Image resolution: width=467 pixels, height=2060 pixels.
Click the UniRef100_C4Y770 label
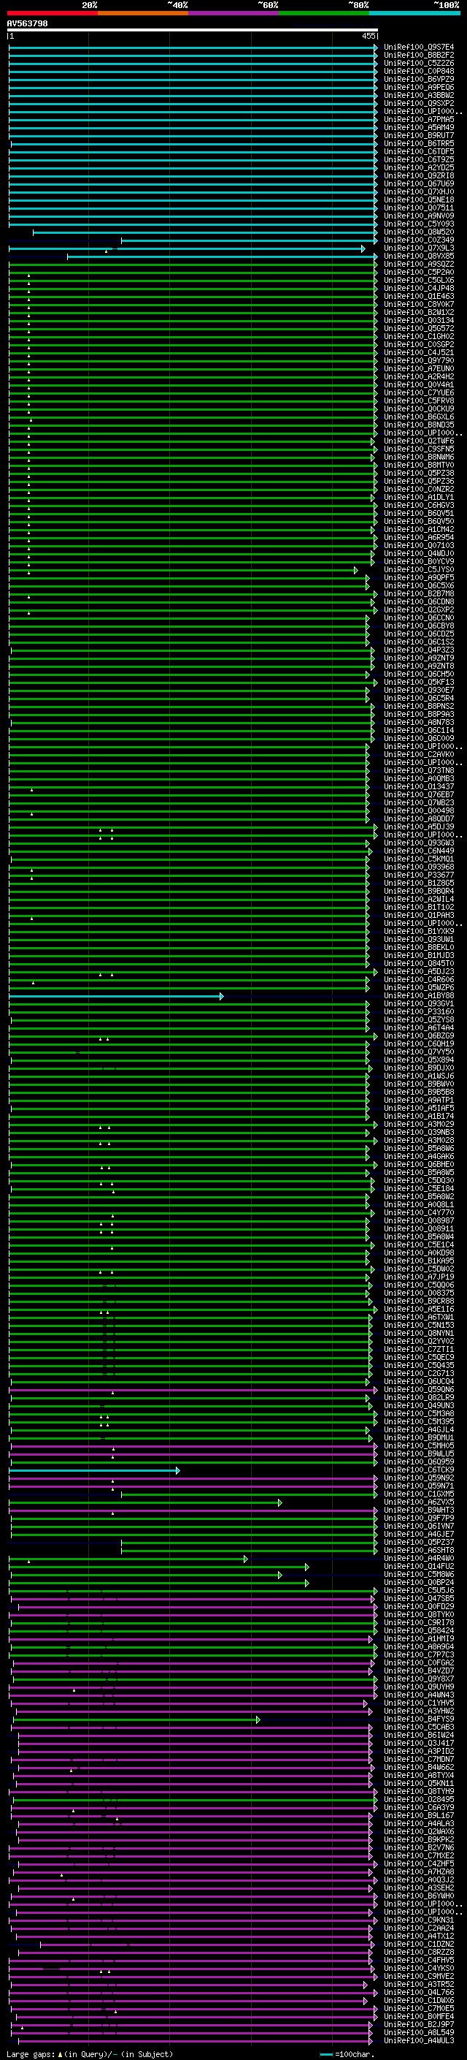419,1213
